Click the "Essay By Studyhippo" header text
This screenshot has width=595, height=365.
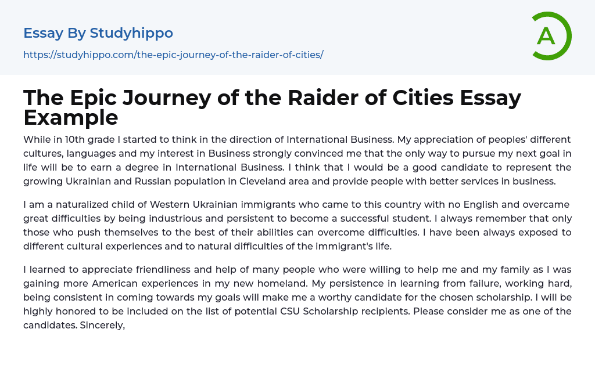(98, 33)
